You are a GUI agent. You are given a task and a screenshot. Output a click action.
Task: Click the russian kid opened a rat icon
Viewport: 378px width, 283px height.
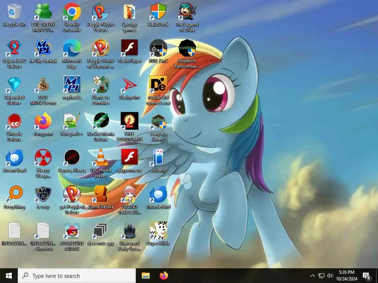tap(158, 84)
